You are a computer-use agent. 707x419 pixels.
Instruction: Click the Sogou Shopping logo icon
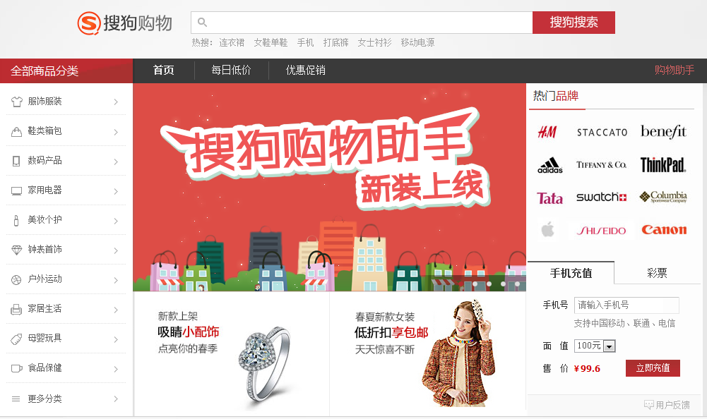pyautogui.click(x=89, y=23)
